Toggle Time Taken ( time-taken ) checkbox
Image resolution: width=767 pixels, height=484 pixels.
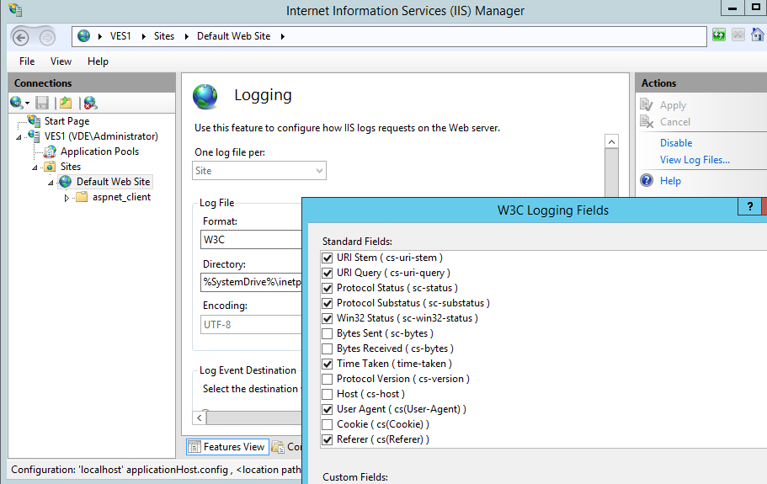[328, 364]
